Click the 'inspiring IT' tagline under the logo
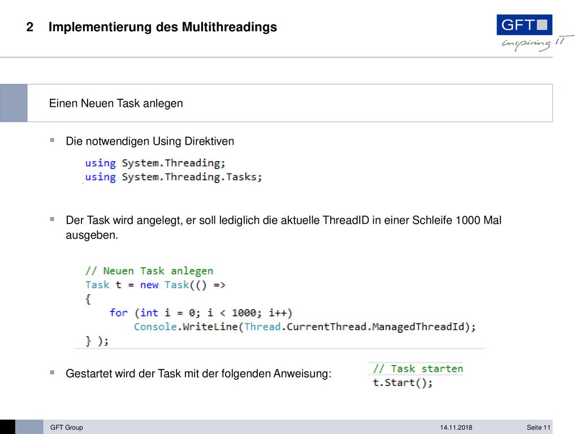 (x=537, y=43)
